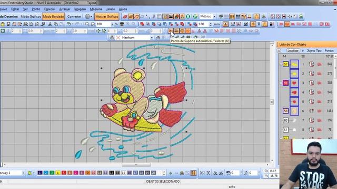Screen dimensions: 337x189
Task: Click the red X icon beside Nenhum
Action: coord(118,37)
